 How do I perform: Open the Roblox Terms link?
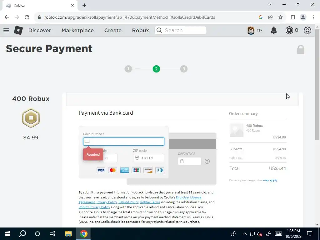(150, 202)
